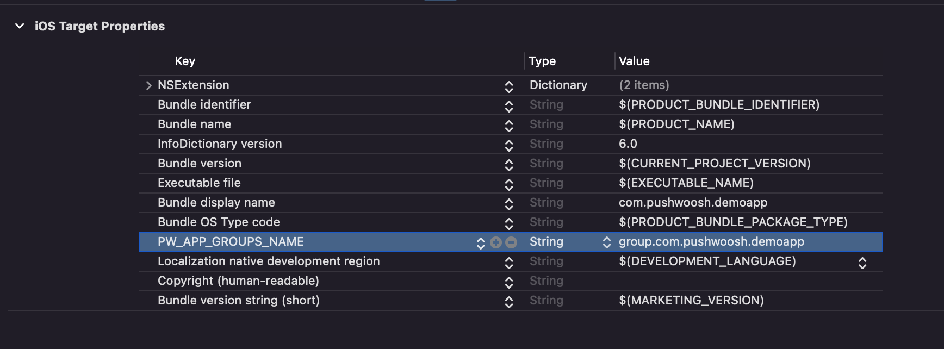Click the empty Copyright (human-readable) value field

coord(734,281)
